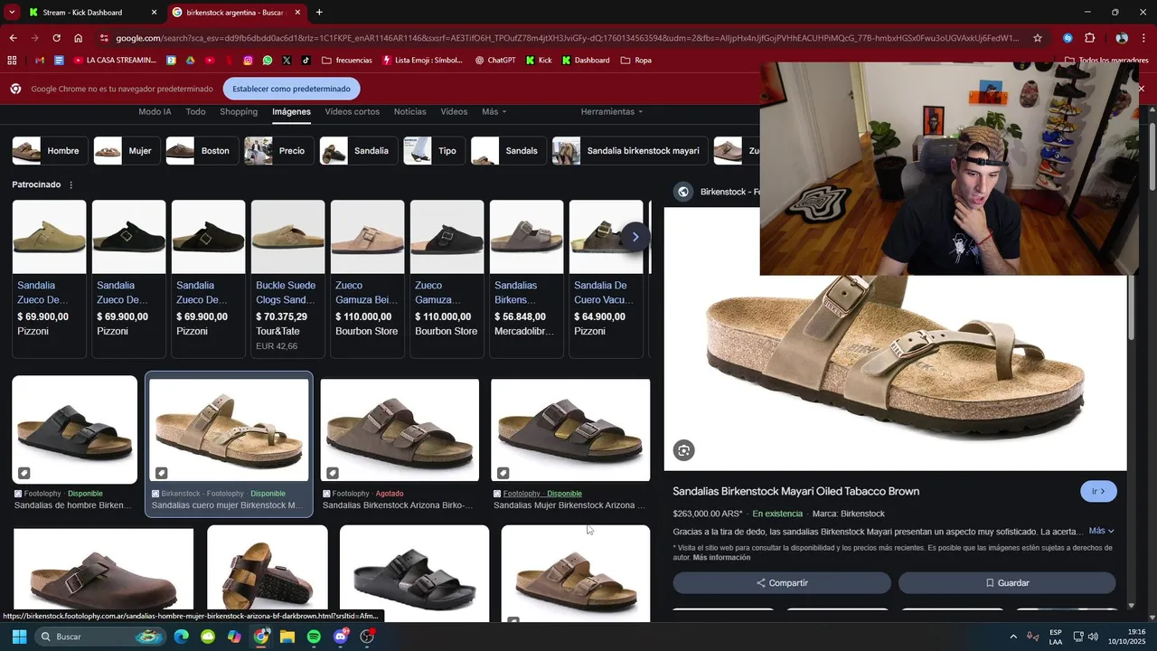Open the Patrocinado three-dot options
The image size is (1157, 651).
point(71,184)
